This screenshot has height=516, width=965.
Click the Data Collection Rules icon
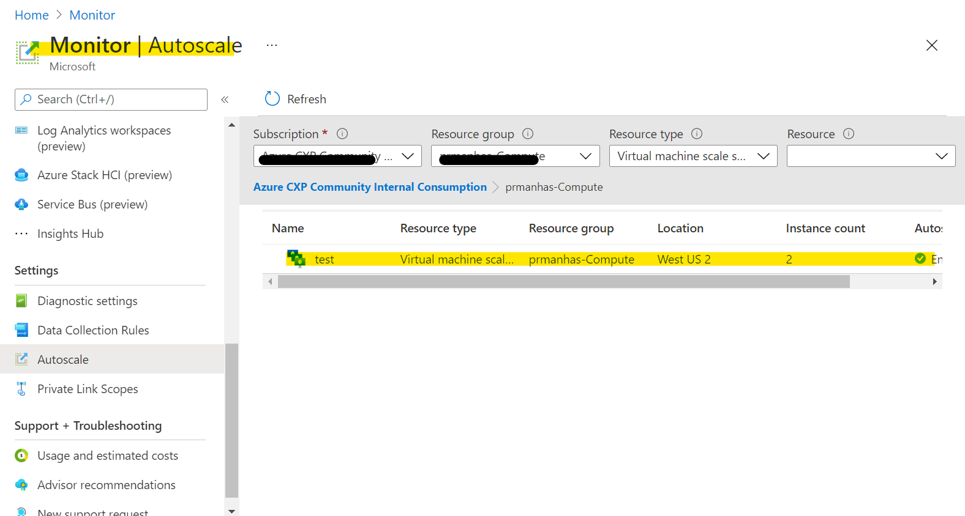(21, 330)
